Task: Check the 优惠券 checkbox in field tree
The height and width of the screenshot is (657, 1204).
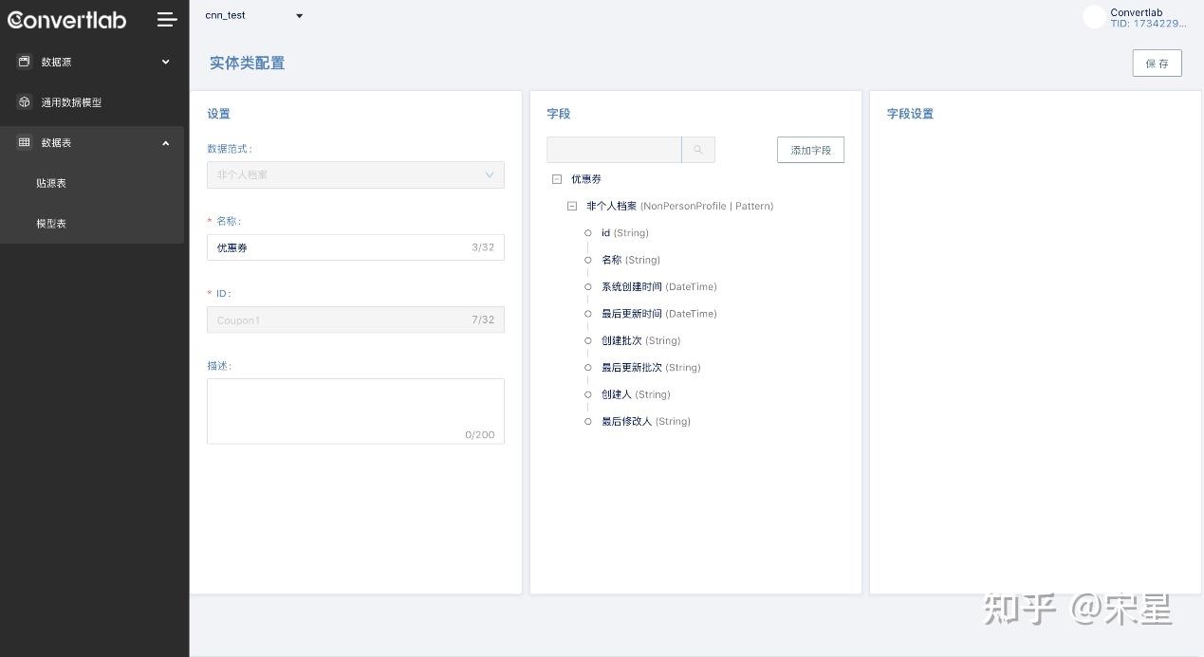Action: tap(557, 178)
